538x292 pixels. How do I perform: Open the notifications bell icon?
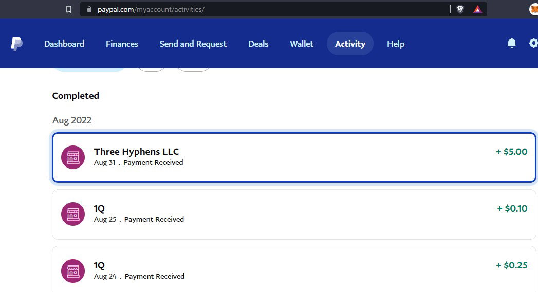click(x=512, y=43)
